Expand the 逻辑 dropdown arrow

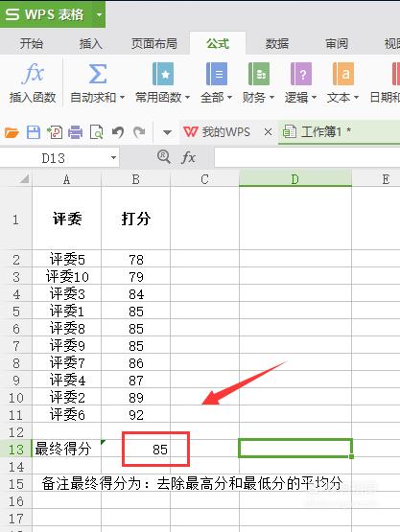[314, 98]
